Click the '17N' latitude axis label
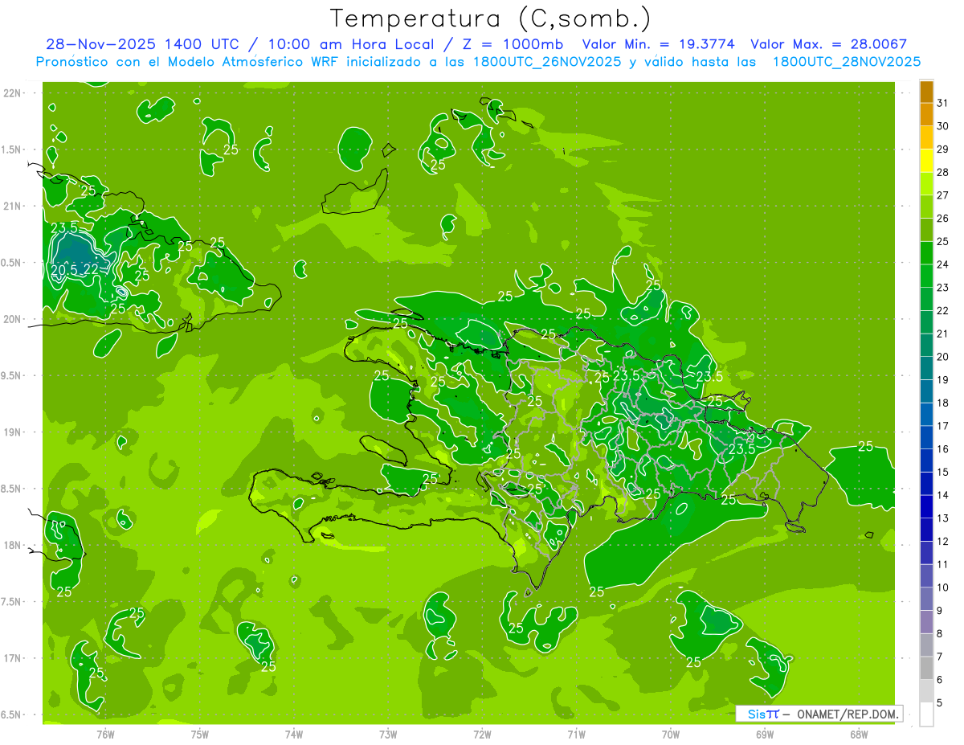964x745 pixels. [x=13, y=658]
